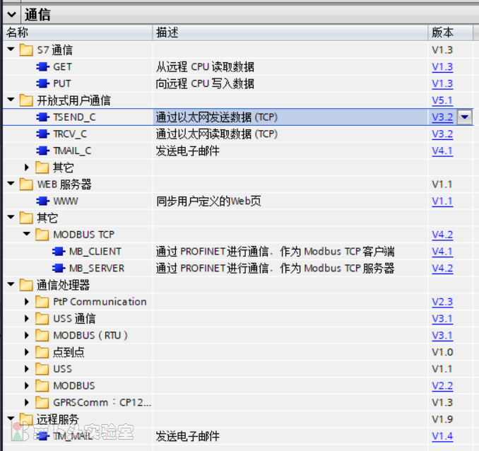Collapse the 通信 section chevron

coord(11,14)
